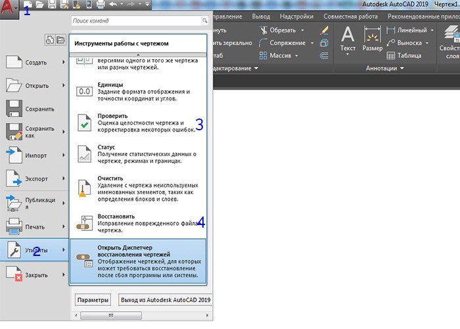Click the Explode box icon in ribbon
The height and width of the screenshot is (329, 460).
(x=324, y=43)
